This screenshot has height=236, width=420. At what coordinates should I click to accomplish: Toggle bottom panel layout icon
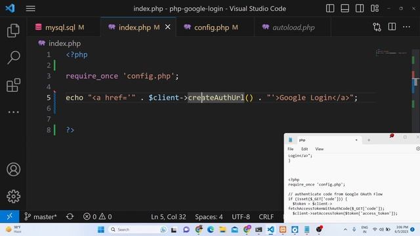point(345,9)
